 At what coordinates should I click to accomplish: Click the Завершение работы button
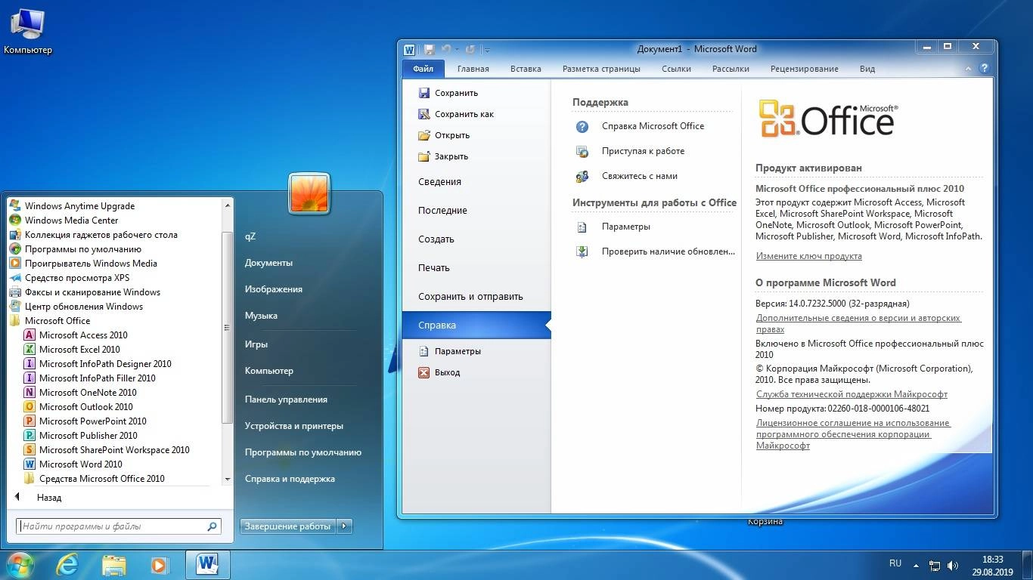click(288, 526)
